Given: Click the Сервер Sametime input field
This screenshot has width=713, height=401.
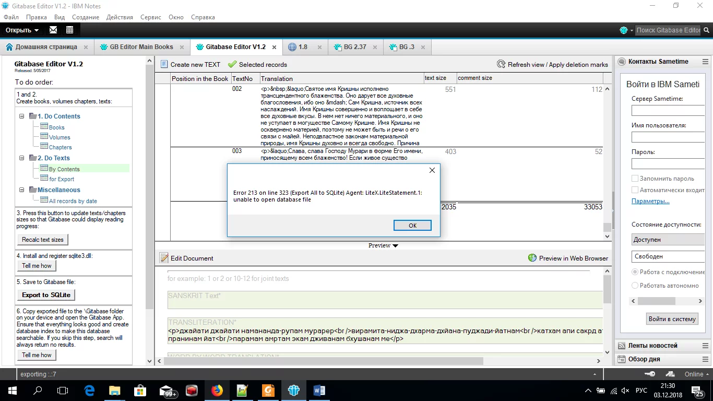Looking at the screenshot, I should coord(668,111).
